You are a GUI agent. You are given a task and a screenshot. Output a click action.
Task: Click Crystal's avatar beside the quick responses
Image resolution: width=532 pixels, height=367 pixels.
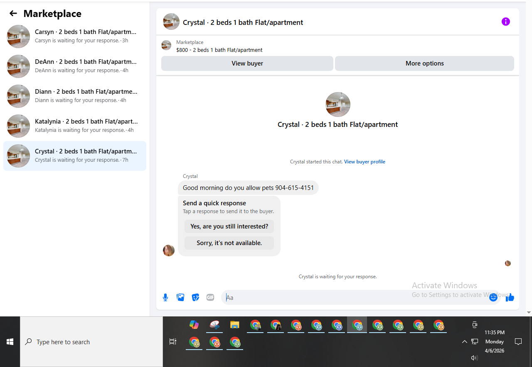click(169, 250)
